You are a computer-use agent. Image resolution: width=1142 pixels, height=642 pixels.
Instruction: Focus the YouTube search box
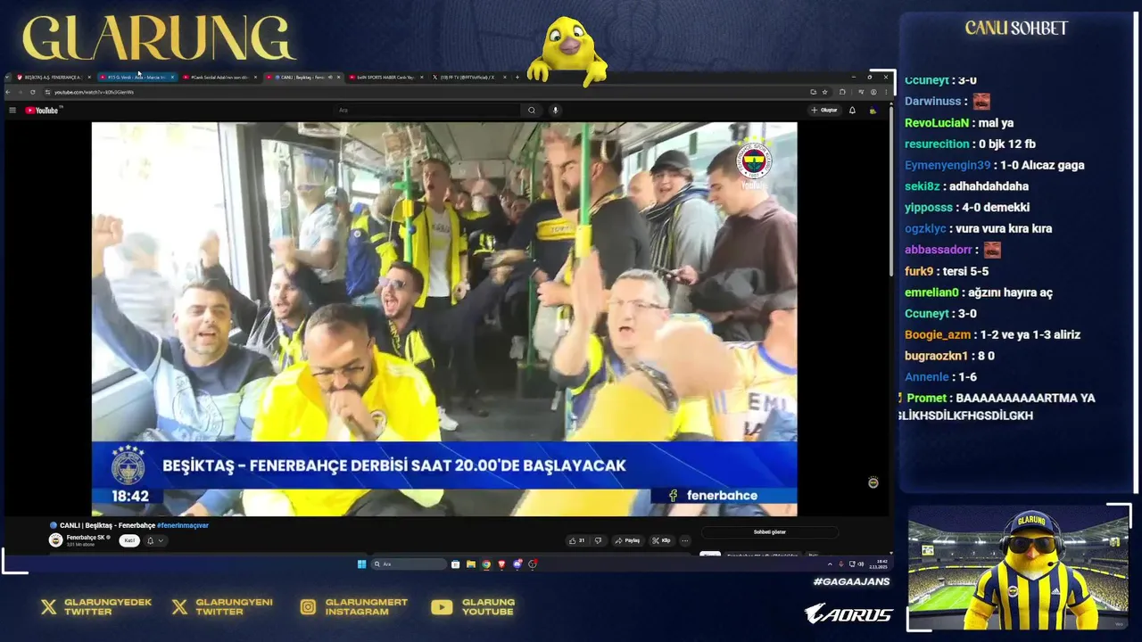[x=428, y=111]
